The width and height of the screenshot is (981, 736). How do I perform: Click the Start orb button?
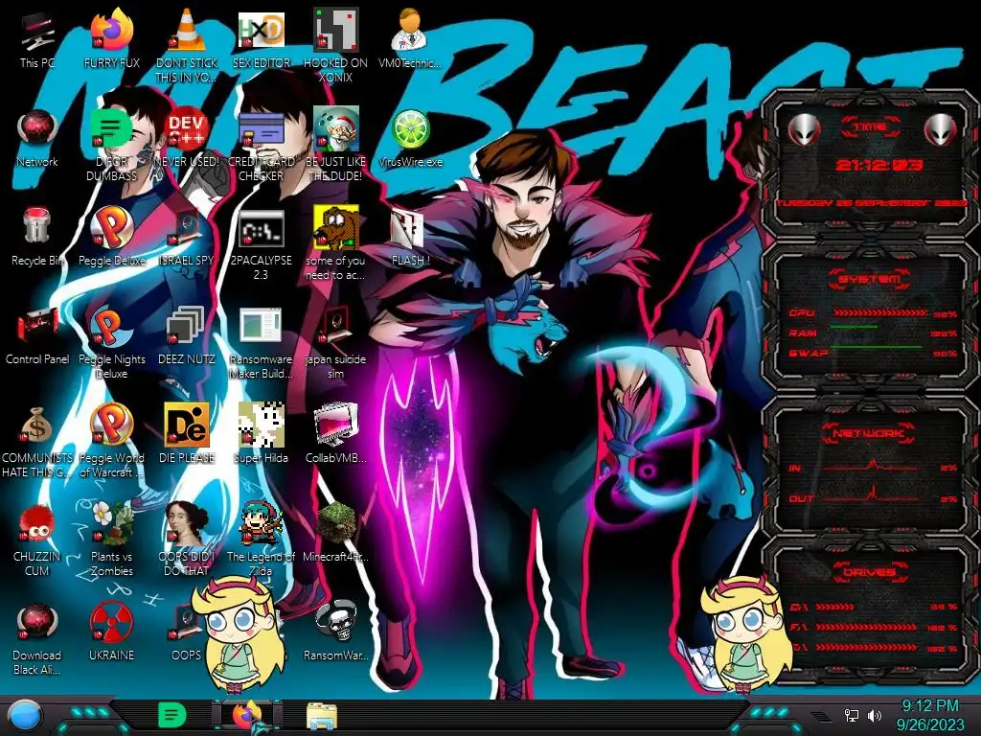point(25,717)
